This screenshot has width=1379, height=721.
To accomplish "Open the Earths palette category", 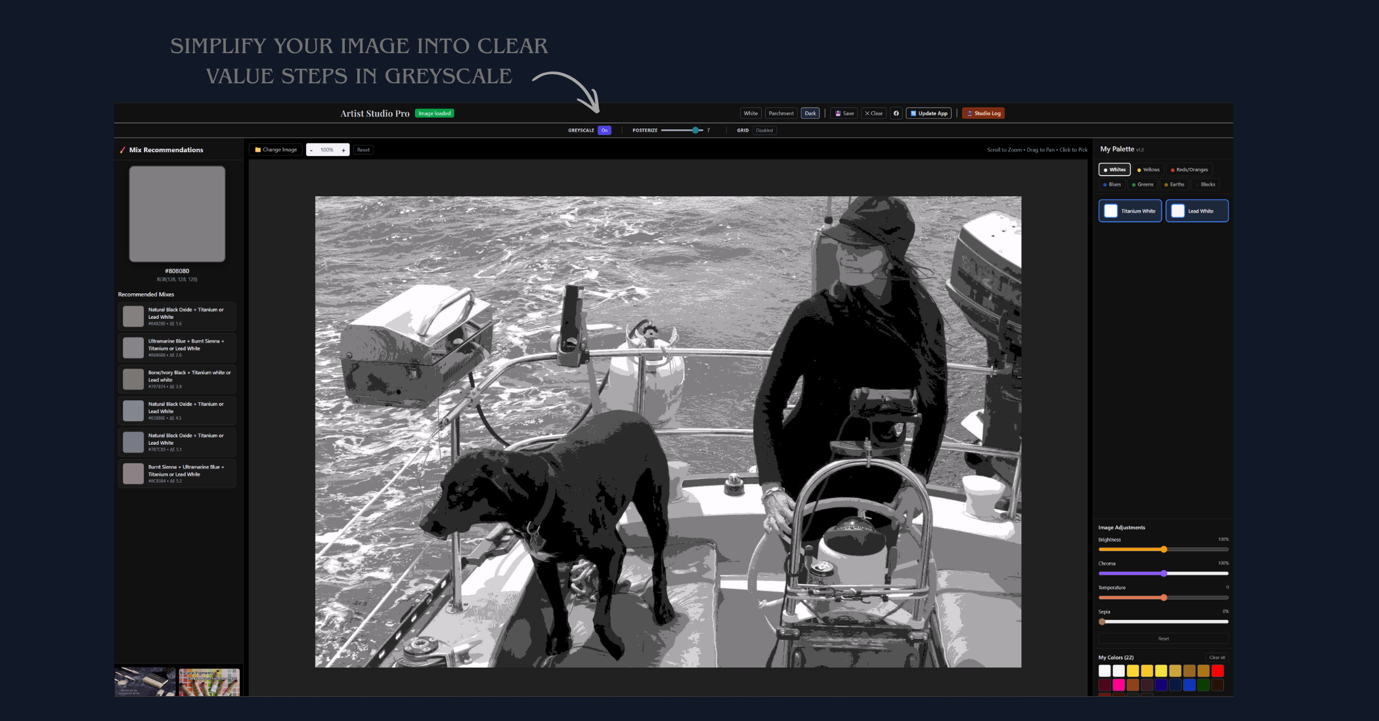I will coord(1174,184).
